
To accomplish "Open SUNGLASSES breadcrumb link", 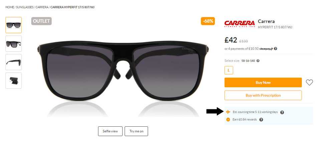I will click(x=25, y=7).
